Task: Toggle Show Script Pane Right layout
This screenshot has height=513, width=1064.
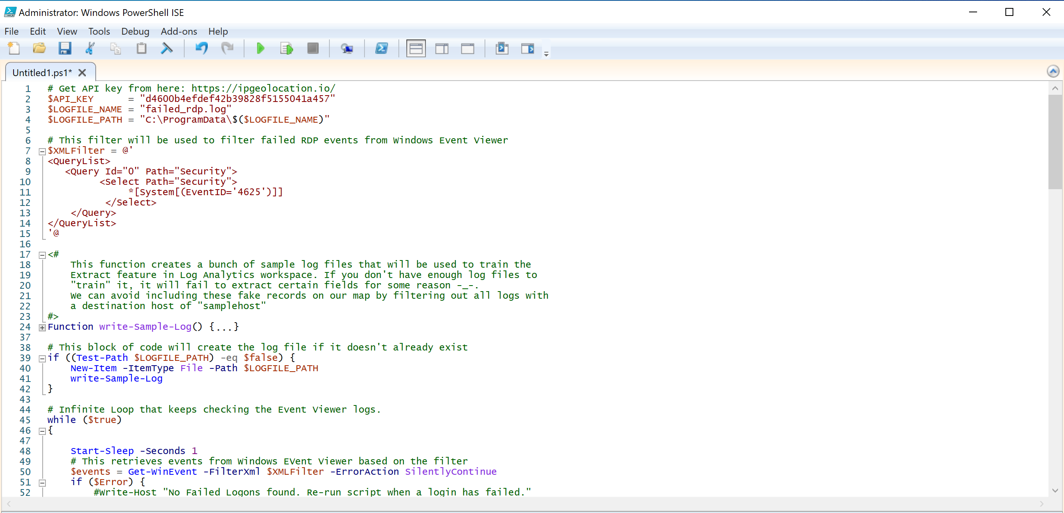Action: [x=441, y=48]
